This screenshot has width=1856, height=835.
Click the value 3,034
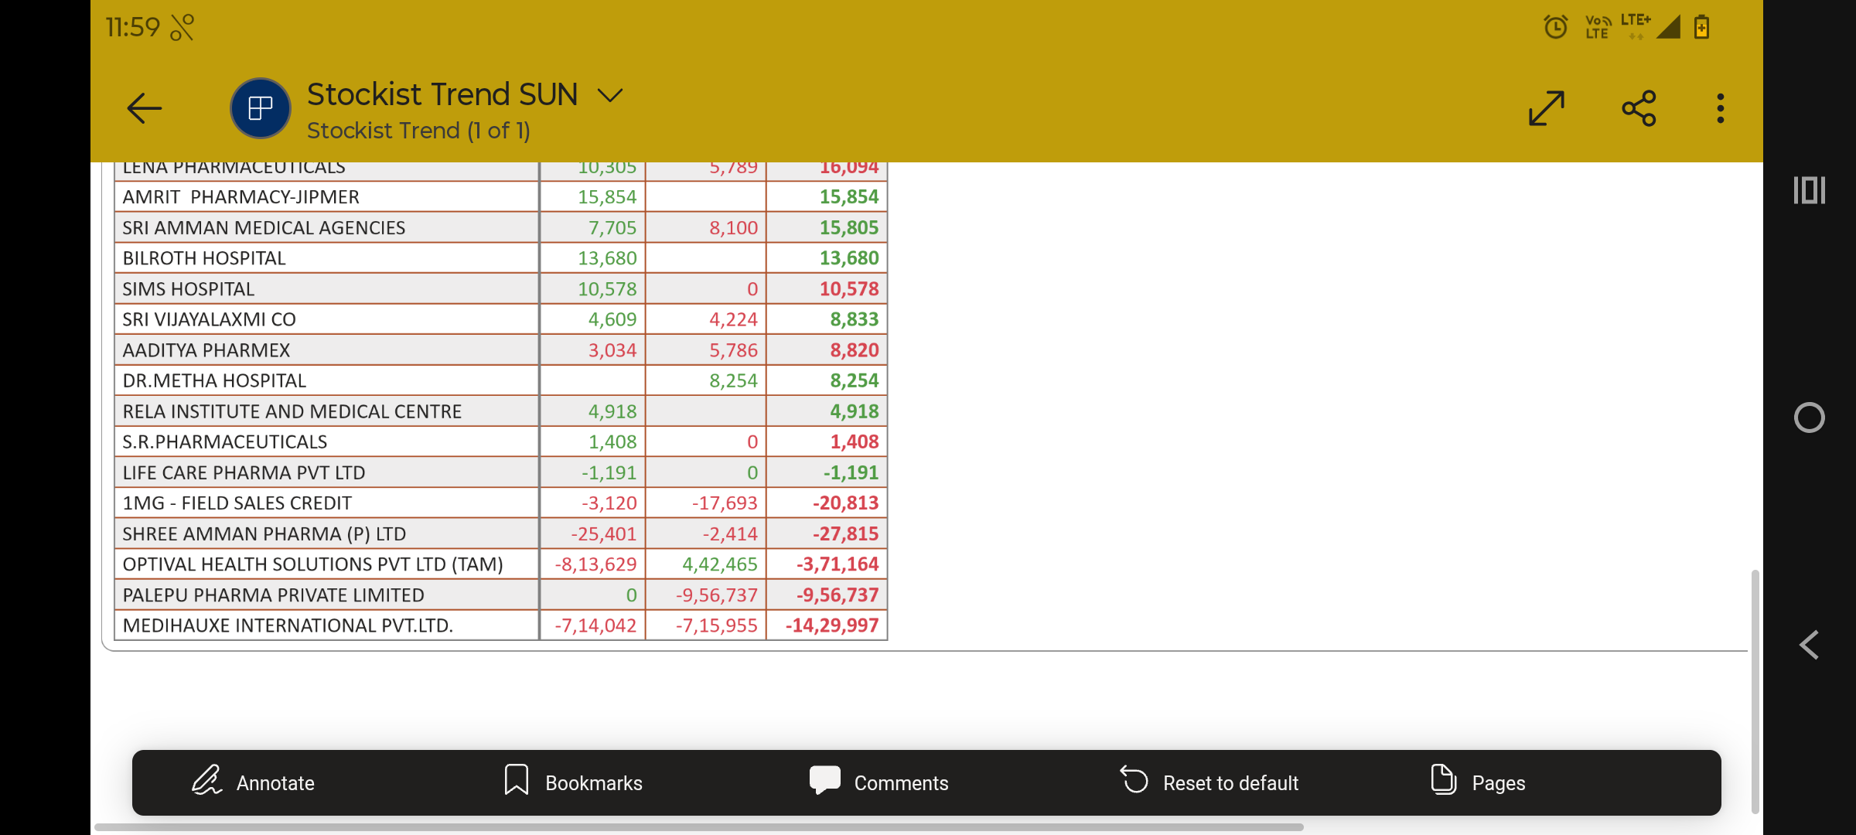[612, 350]
